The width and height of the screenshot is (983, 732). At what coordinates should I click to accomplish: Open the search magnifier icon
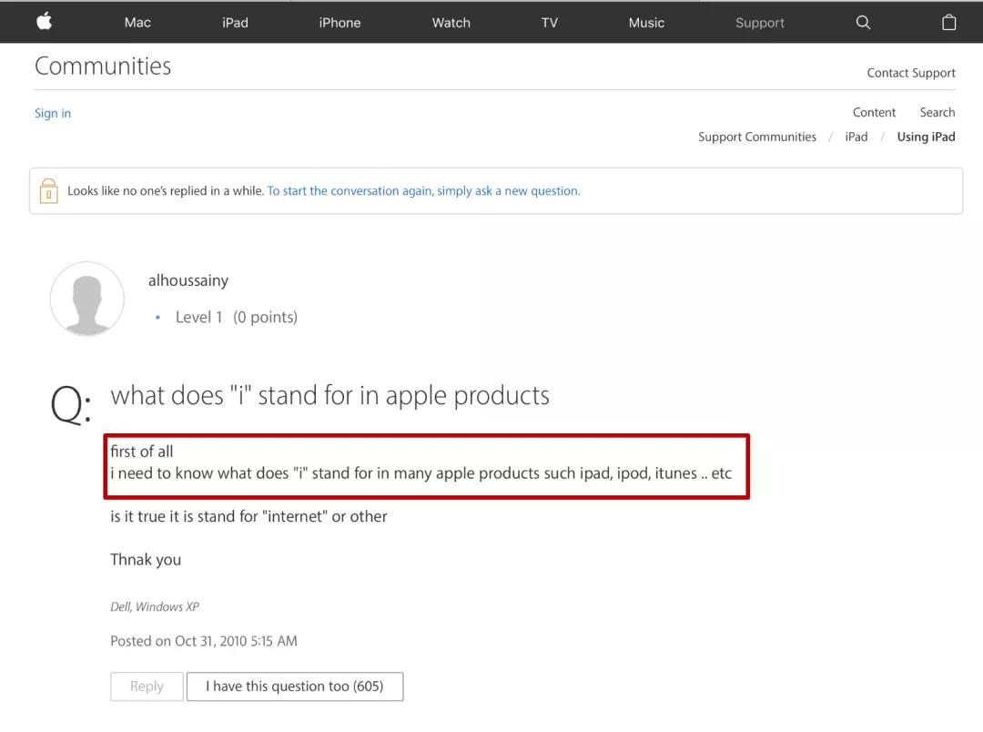tap(863, 23)
